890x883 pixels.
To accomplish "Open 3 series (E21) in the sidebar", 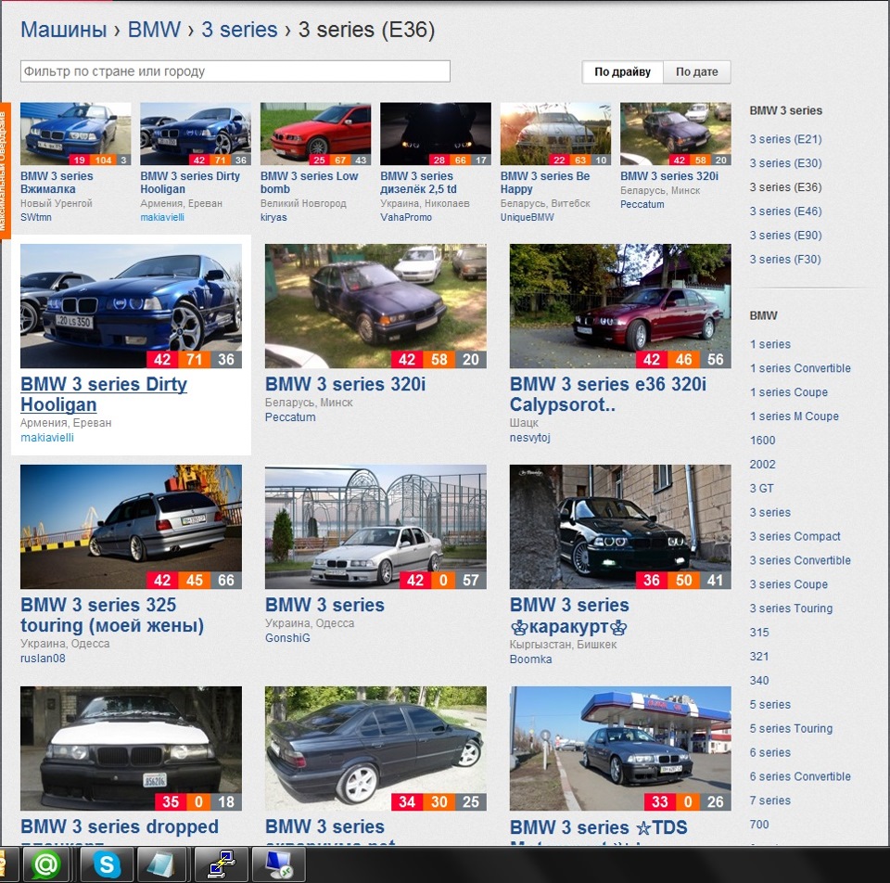I will [785, 139].
